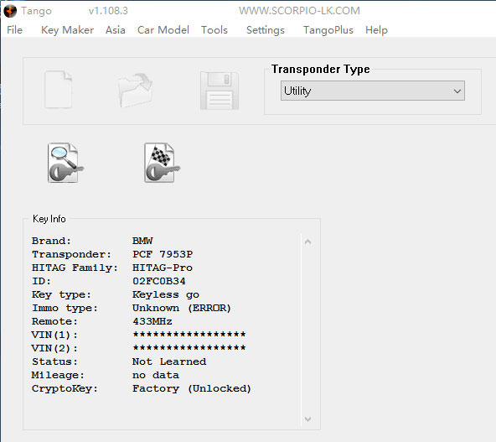This screenshot has height=442, width=496.
Task: Click the ID value 02FC0B34
Action: click(x=159, y=281)
